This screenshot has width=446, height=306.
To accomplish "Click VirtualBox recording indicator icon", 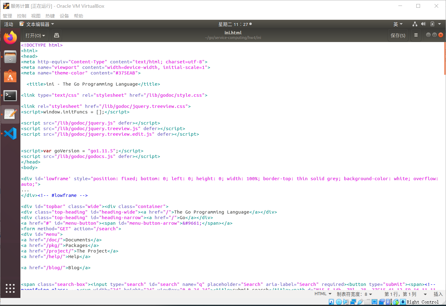I will point(381,302).
